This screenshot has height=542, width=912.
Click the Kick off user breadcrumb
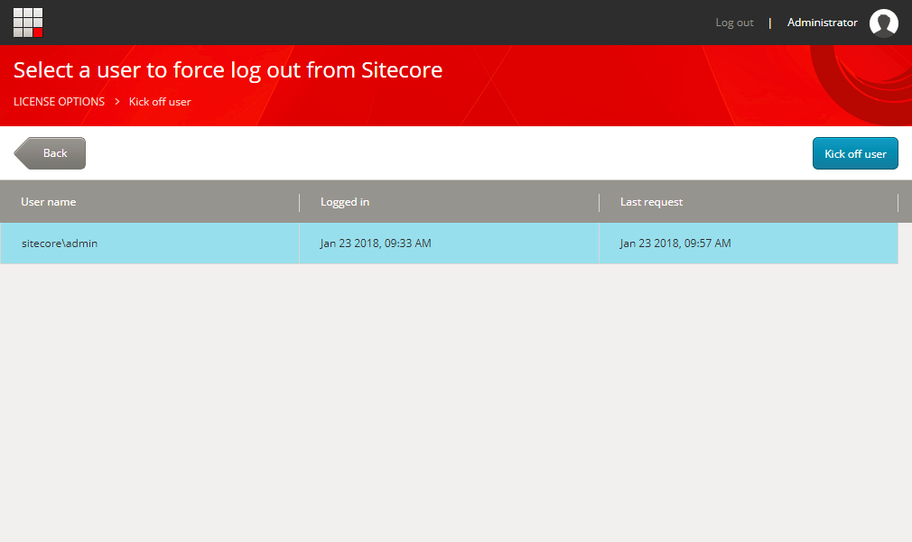(x=160, y=102)
